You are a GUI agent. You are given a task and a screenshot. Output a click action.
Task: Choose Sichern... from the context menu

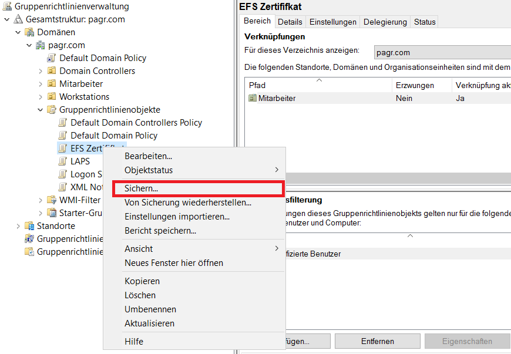click(141, 188)
